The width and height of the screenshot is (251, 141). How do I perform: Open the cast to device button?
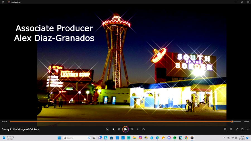(x=225, y=129)
